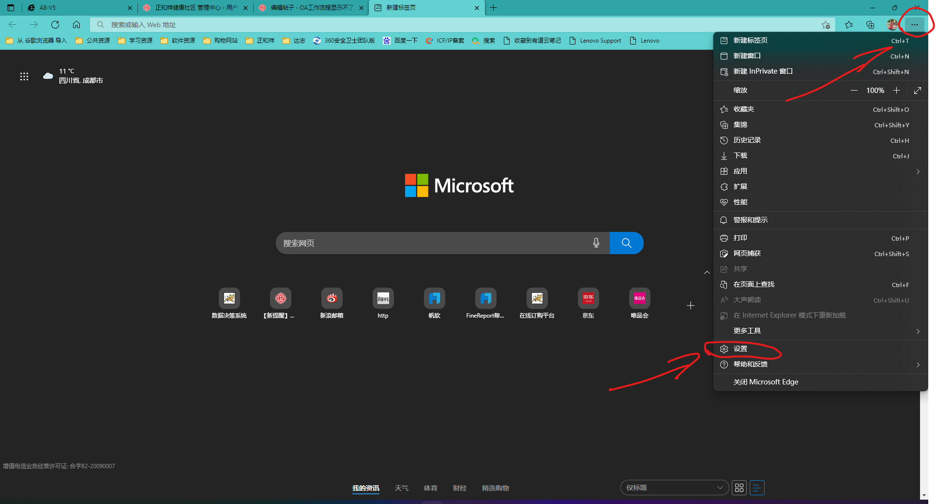
Task: Open 新浪邮箱 quick link tile
Action: [332, 304]
